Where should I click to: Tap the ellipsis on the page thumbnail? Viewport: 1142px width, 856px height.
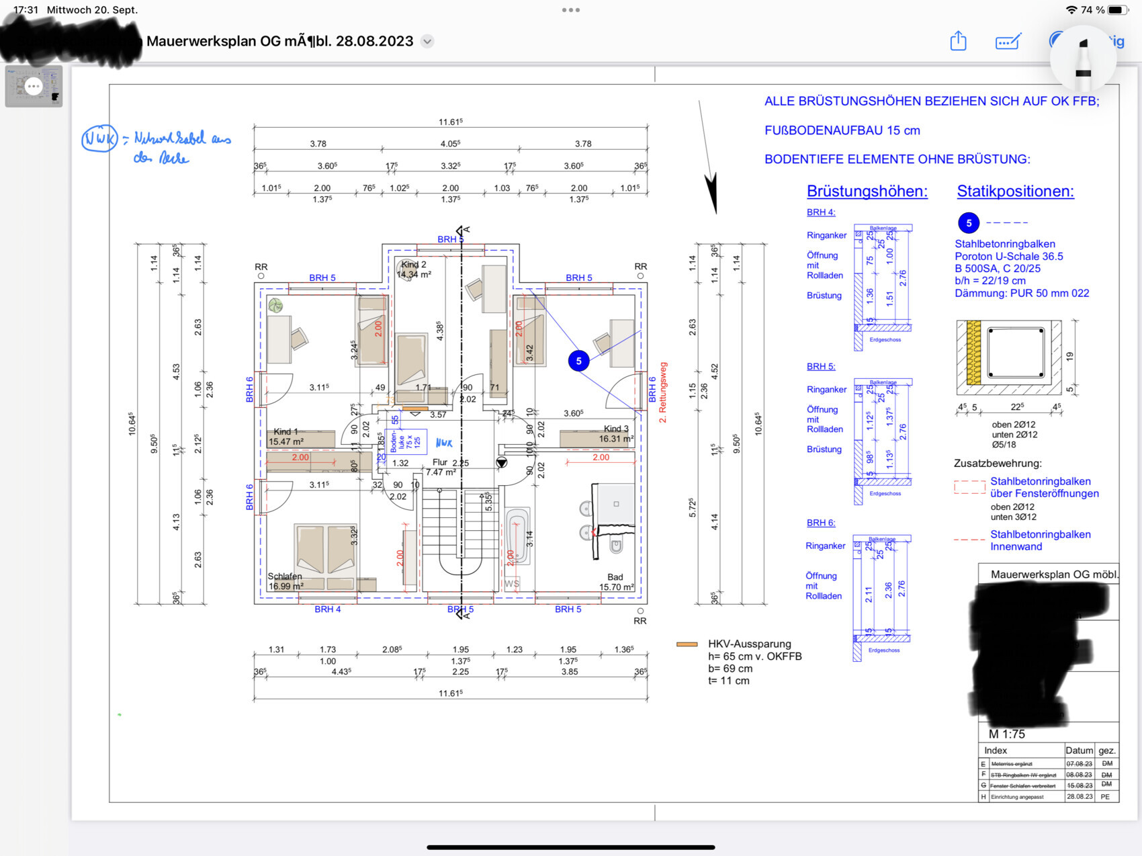coord(34,86)
